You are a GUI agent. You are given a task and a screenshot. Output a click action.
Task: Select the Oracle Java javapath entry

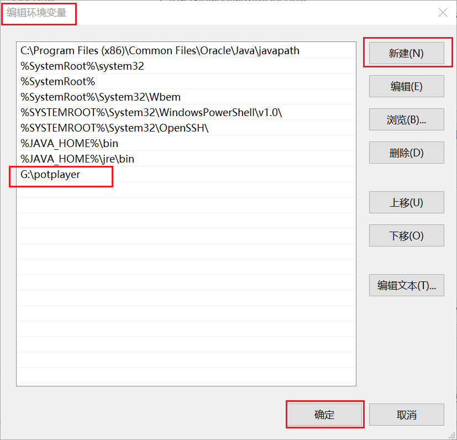pos(186,50)
